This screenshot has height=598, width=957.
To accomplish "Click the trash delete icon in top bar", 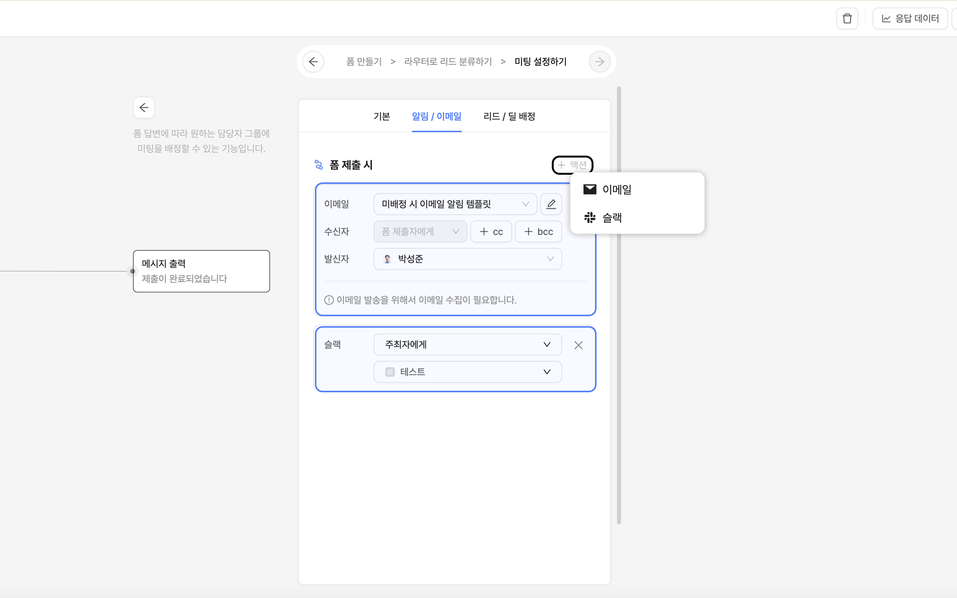I will 847,19.
